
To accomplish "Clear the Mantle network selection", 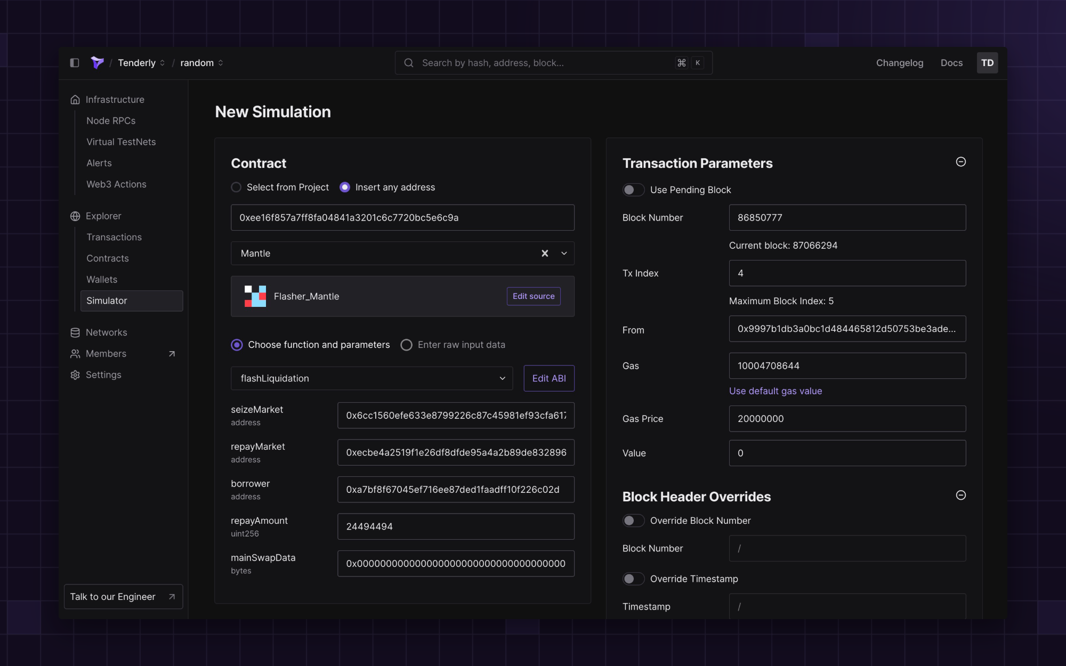I will coord(545,254).
